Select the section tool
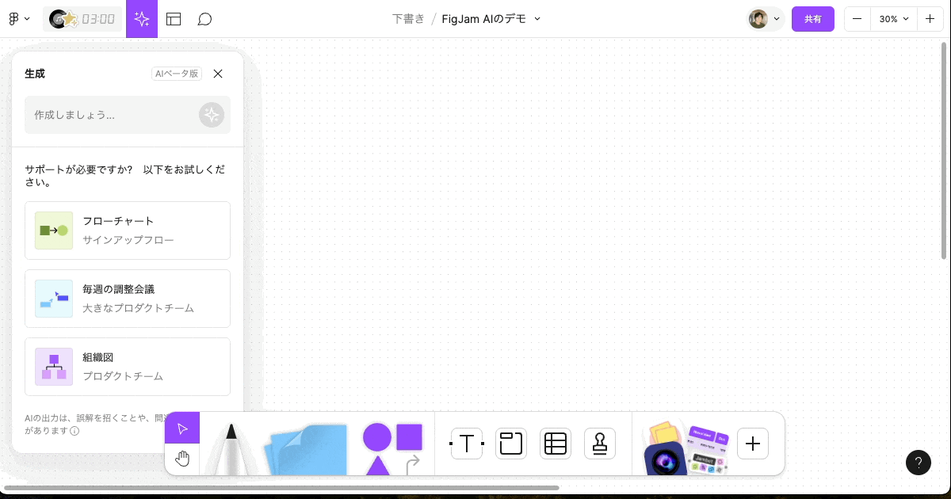951x499 pixels. (510, 444)
